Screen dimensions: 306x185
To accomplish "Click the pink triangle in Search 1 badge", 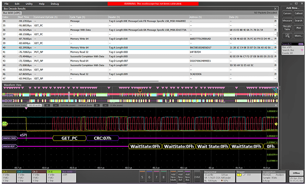I will (302, 50).
